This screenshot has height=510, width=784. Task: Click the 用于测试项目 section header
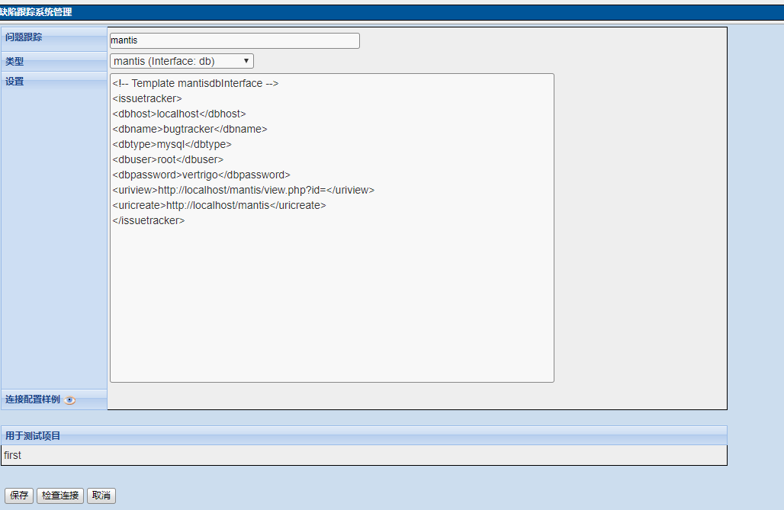click(x=364, y=435)
